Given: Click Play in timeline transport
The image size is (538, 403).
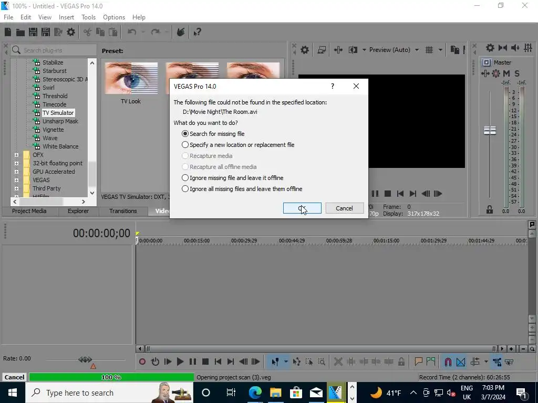Looking at the screenshot, I should coord(180,362).
